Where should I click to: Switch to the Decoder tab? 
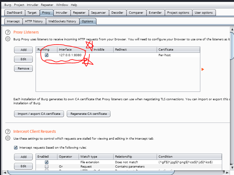point(117,13)
